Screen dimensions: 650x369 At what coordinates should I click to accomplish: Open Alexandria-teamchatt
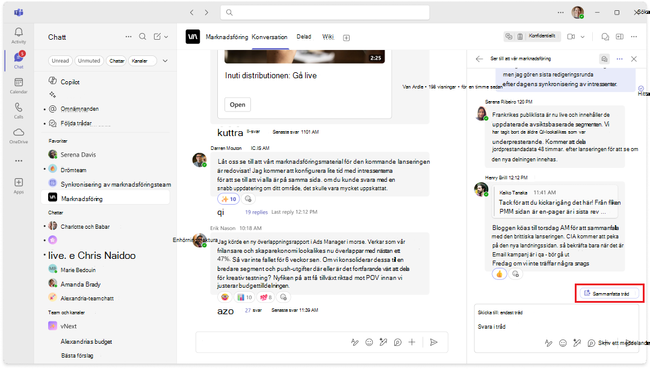coord(106,298)
